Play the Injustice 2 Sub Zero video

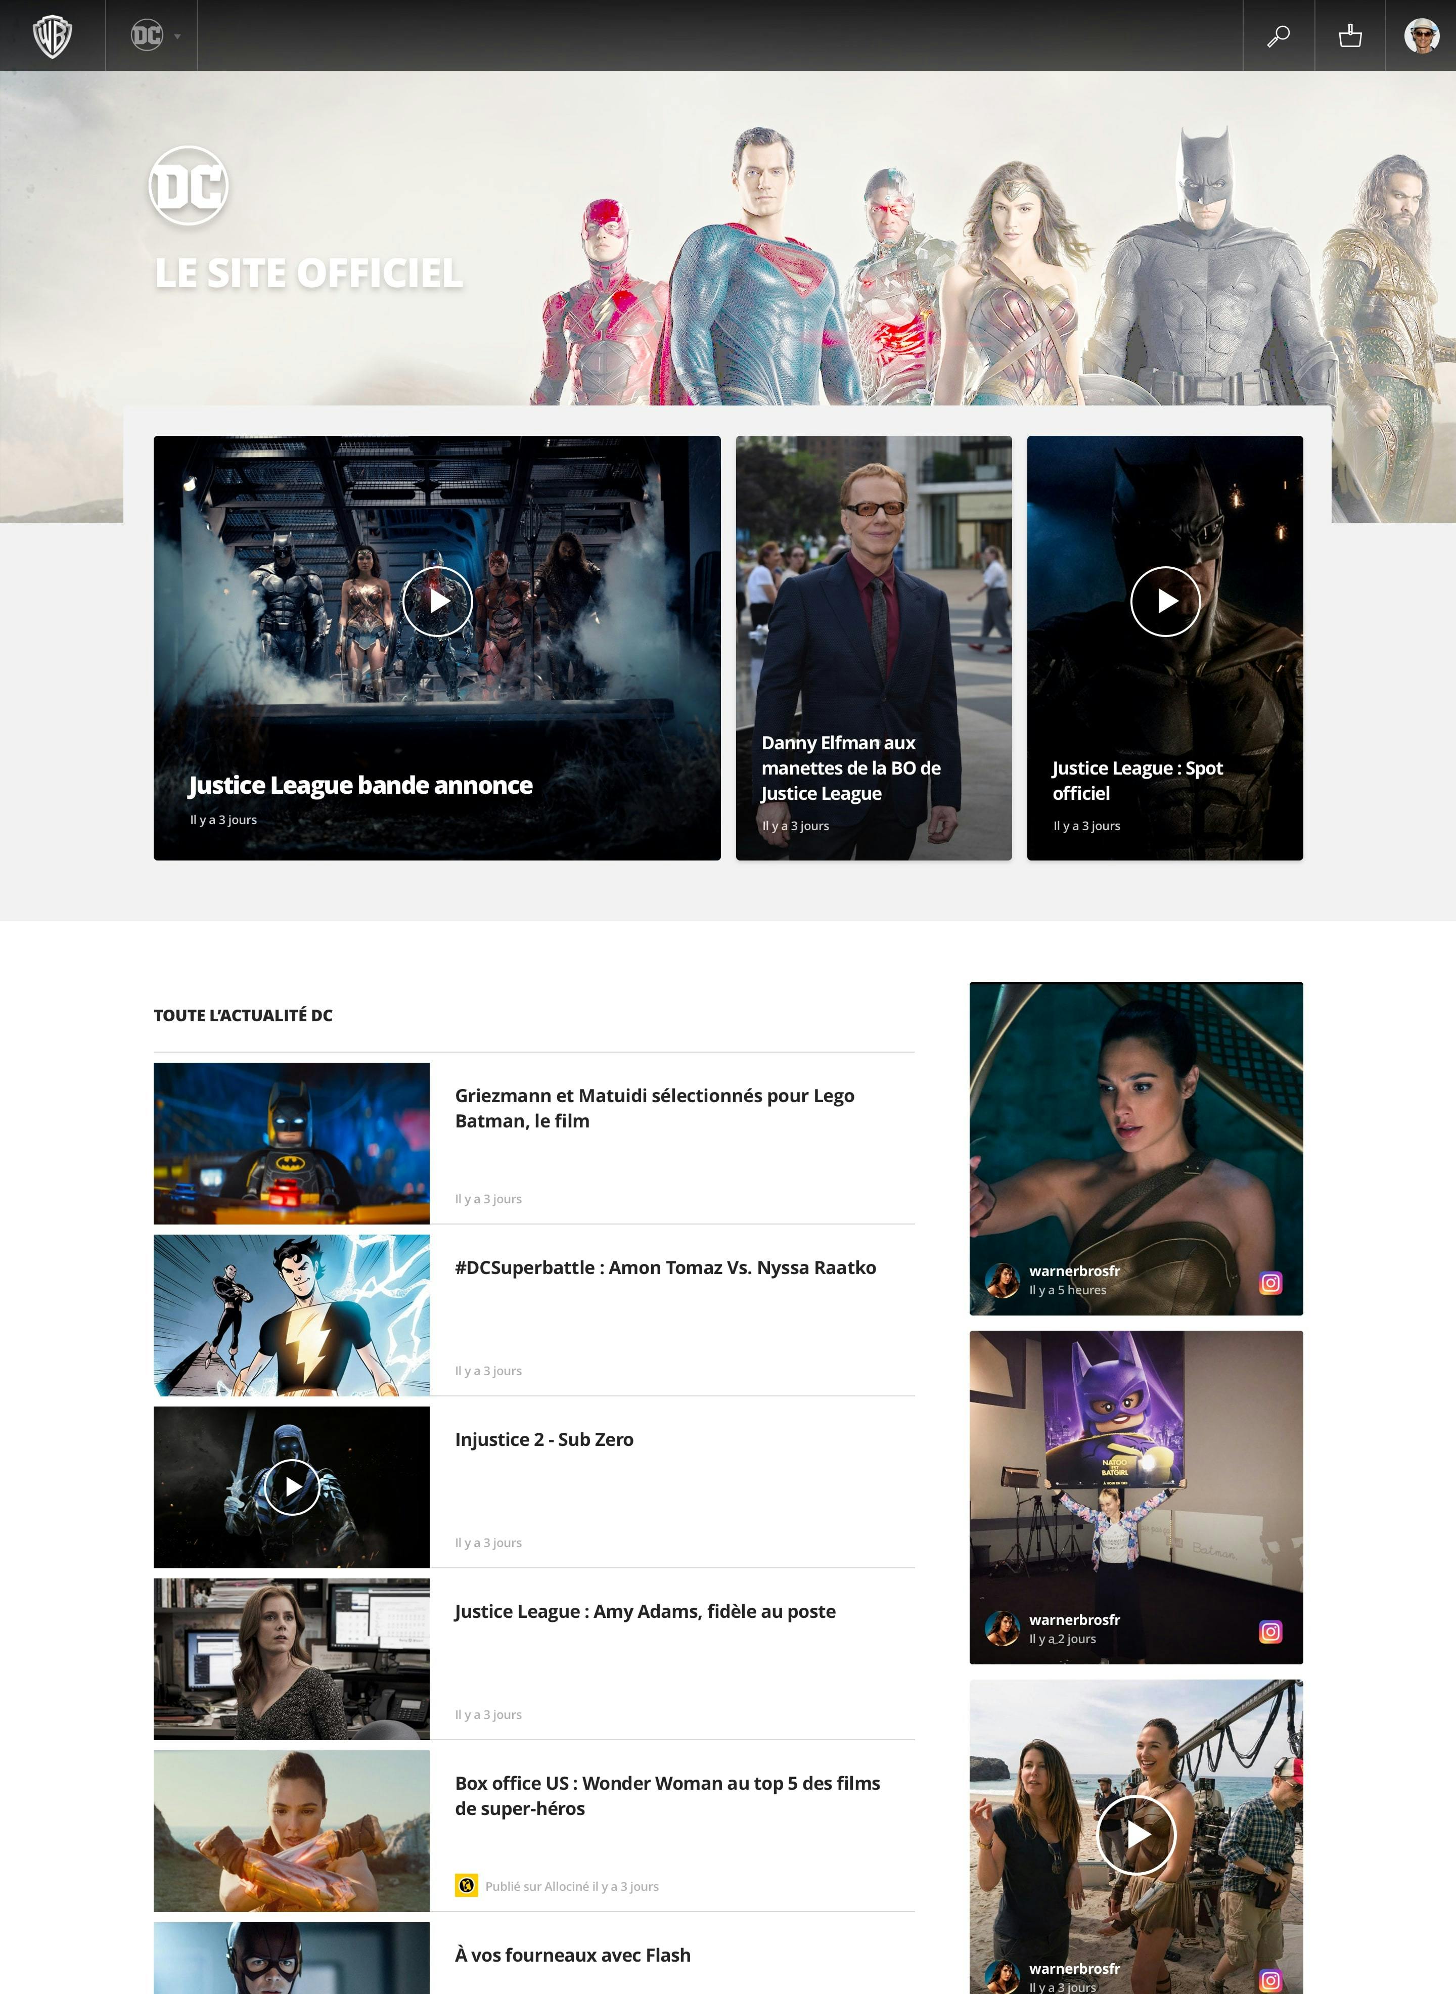coord(292,1486)
